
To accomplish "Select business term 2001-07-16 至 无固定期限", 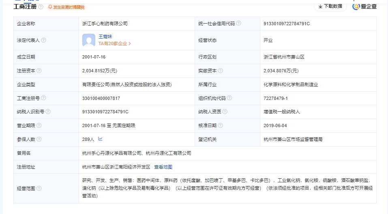I will point(109,126).
